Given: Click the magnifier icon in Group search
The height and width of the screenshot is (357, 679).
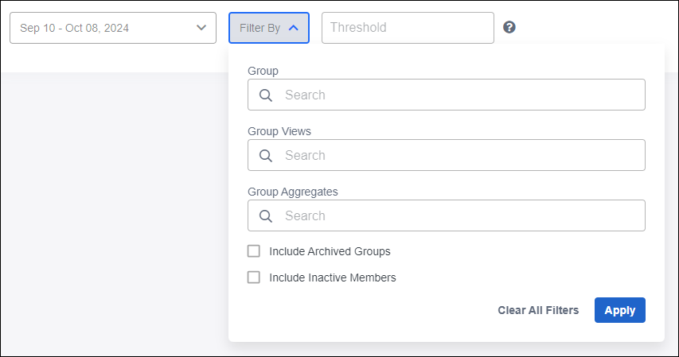Looking at the screenshot, I should point(266,95).
